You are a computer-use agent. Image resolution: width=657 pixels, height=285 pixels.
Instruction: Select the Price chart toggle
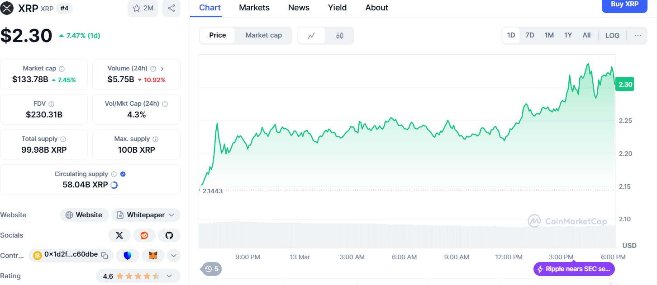coord(218,35)
